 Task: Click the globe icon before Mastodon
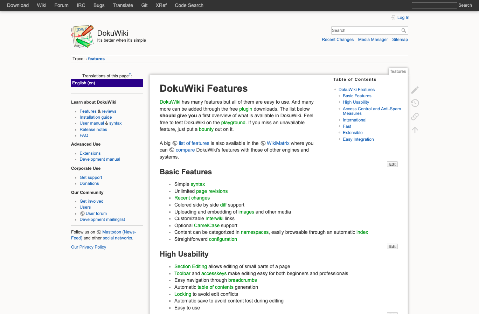[x=99, y=232]
